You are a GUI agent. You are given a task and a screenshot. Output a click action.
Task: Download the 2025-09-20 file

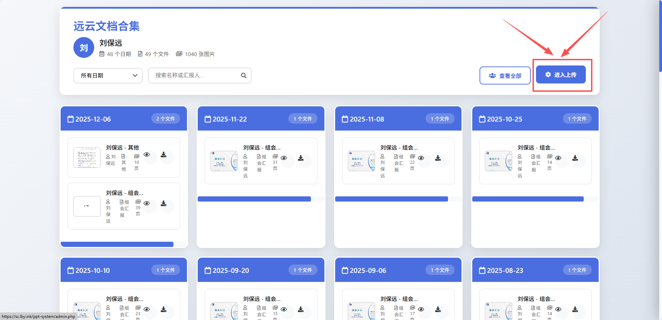pos(301,309)
